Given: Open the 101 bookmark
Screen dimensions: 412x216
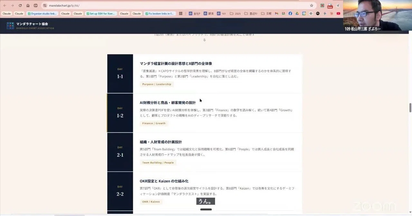Looking at the screenshot, I should pos(221,14).
